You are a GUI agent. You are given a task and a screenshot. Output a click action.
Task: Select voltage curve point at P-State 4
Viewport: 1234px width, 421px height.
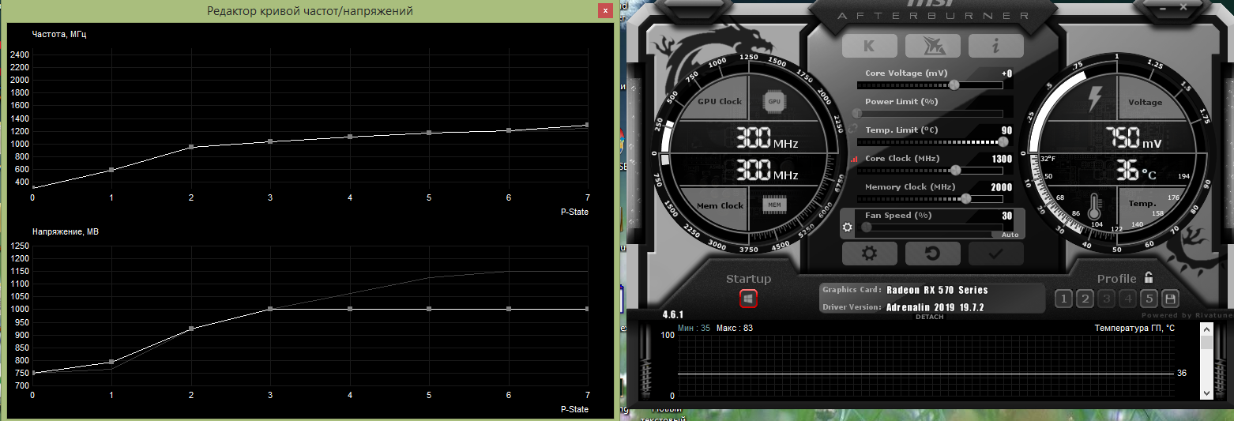coord(350,309)
